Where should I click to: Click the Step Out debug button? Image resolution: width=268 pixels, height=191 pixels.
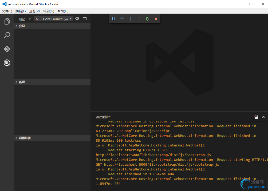pyautogui.click(x=139, y=19)
